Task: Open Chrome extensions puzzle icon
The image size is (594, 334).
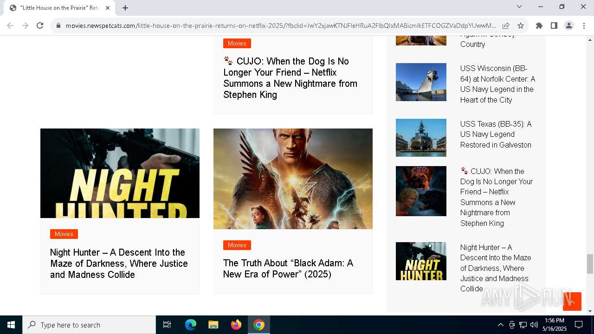Action: point(539,26)
